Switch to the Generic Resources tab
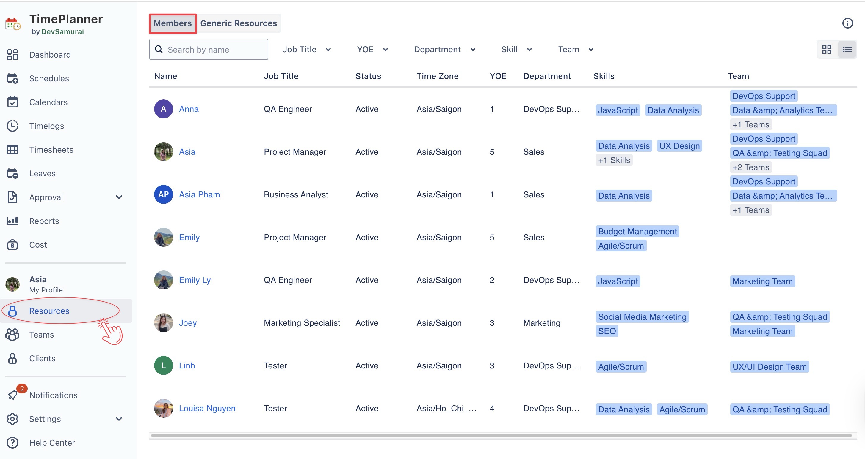865x459 pixels. coord(239,23)
